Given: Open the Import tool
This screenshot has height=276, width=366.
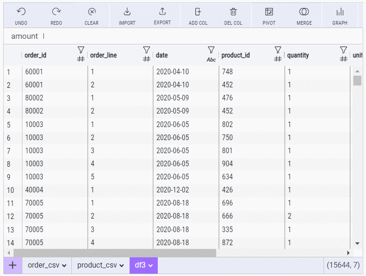Looking at the screenshot, I should (127, 12).
